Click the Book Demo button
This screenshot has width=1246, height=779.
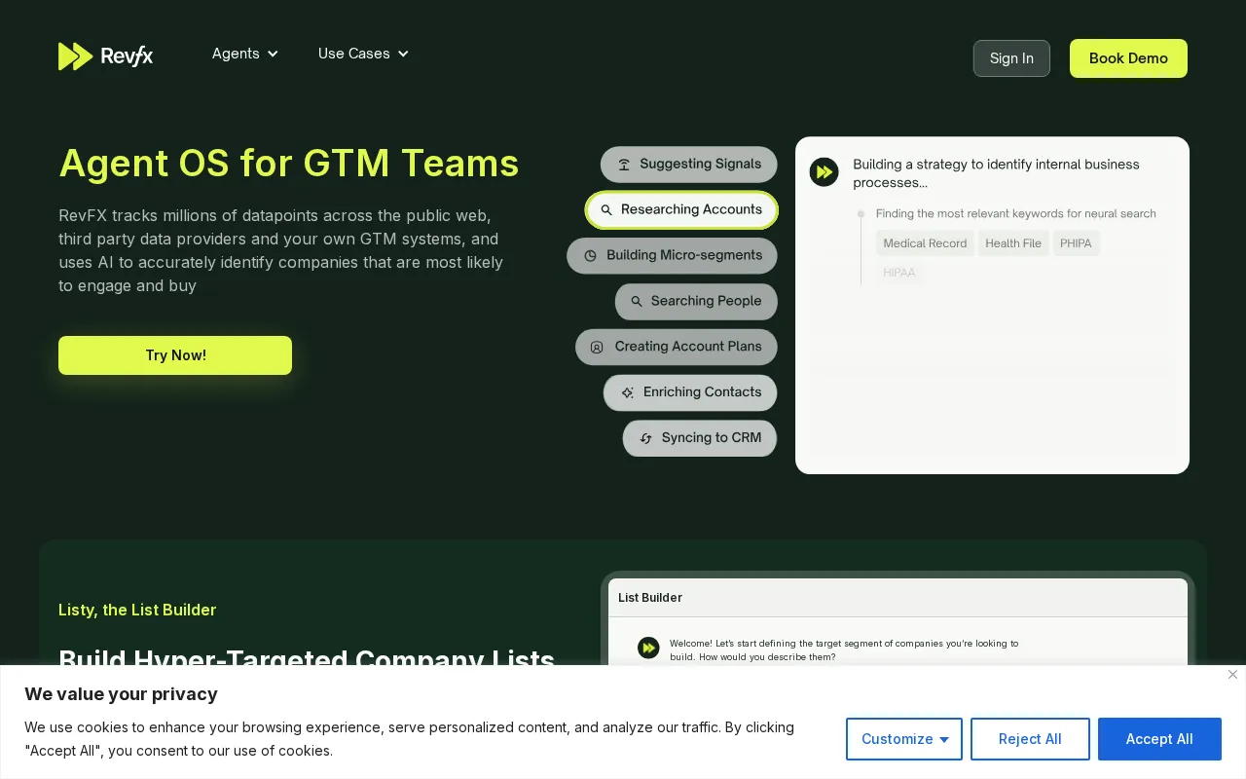[1128, 58]
